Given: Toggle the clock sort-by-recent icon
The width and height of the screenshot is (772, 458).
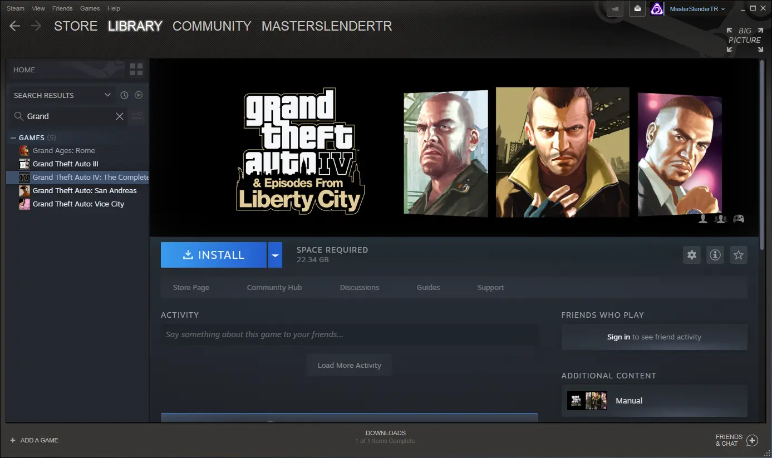Looking at the screenshot, I should [124, 95].
